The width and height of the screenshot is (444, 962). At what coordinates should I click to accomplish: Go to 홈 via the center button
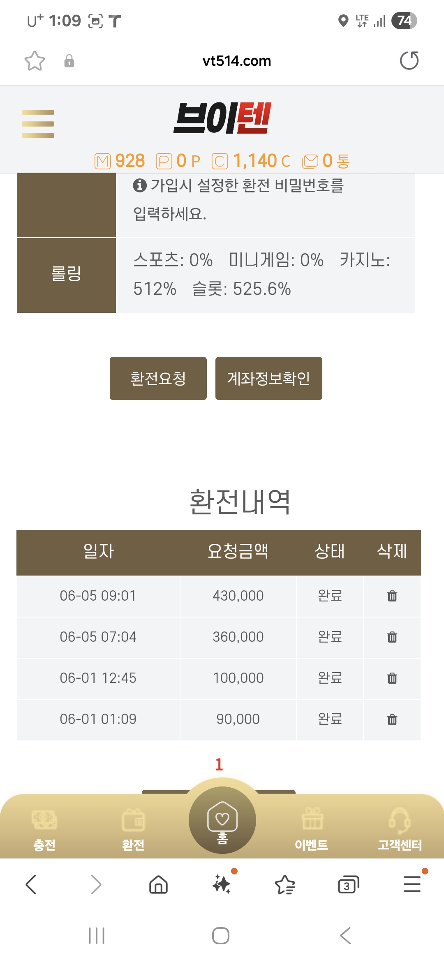point(222,821)
